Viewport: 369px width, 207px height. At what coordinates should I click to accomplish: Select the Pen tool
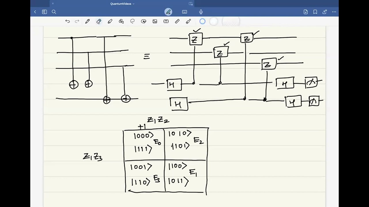[88, 21]
